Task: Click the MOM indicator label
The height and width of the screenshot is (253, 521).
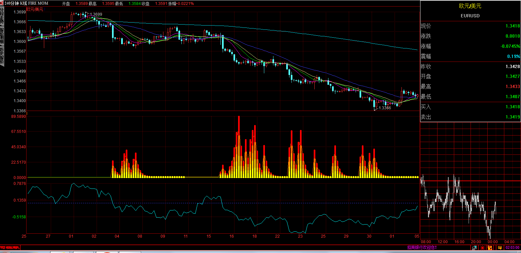Action: tap(43, 3)
